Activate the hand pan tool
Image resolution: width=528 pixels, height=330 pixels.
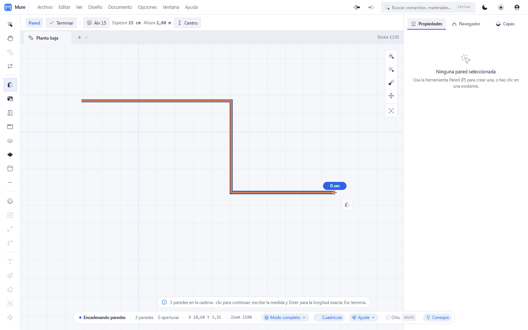point(10,38)
